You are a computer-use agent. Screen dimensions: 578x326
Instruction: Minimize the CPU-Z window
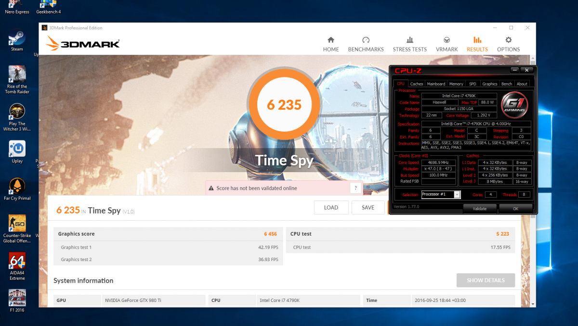[514, 70]
